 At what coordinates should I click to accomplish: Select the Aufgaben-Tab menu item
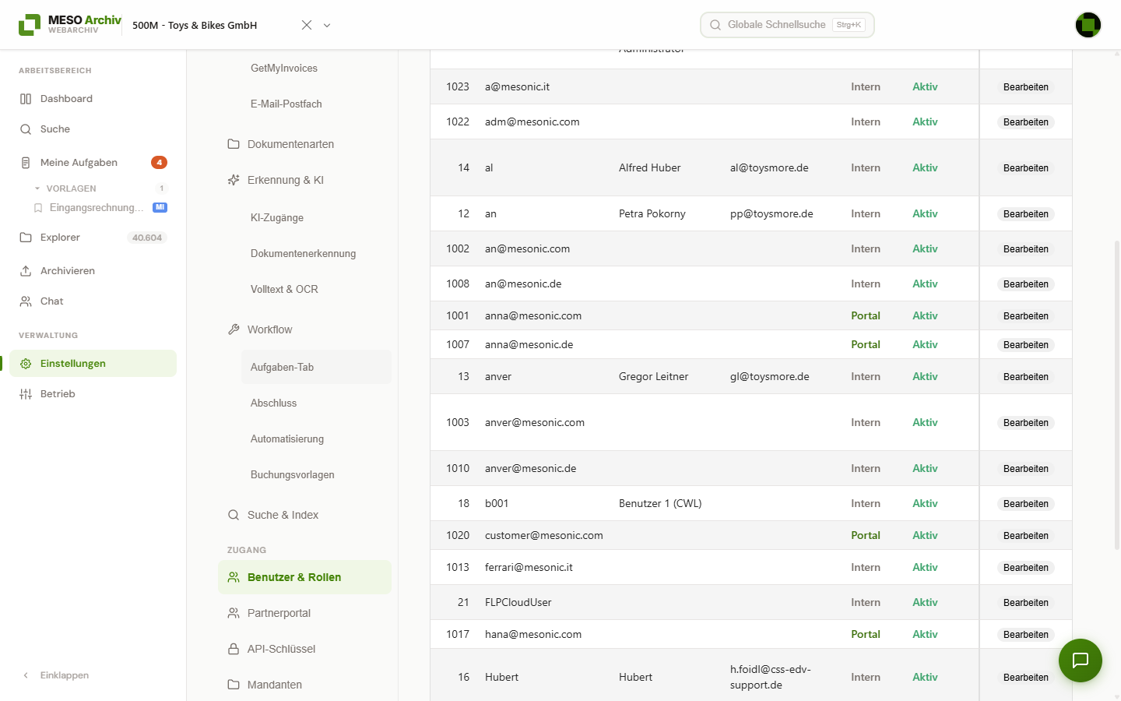coord(316,367)
